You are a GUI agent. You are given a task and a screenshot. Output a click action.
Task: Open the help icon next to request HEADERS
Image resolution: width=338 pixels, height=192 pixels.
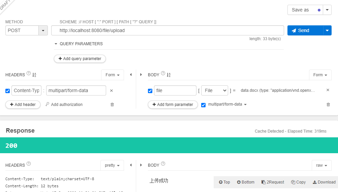pyautogui.click(x=29, y=73)
